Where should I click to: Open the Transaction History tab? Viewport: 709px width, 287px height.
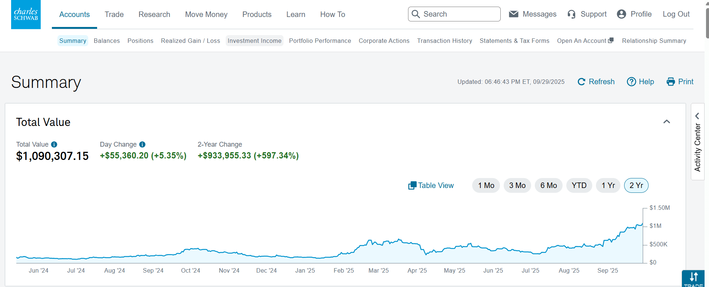pyautogui.click(x=444, y=41)
